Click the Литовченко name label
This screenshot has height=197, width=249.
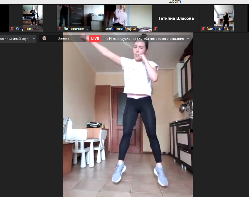pos(76,29)
